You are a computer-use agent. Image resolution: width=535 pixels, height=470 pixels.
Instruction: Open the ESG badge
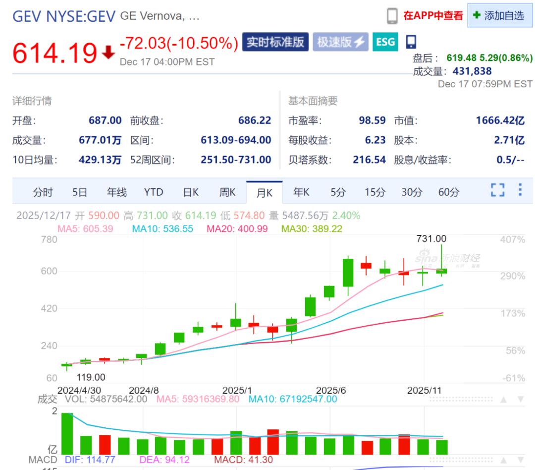(385, 42)
